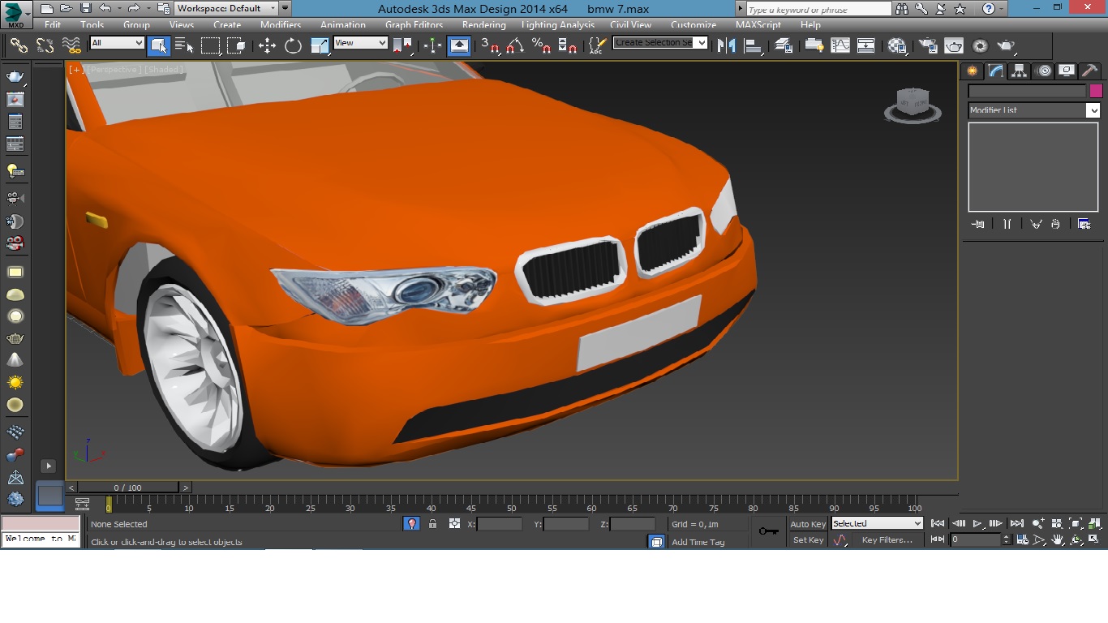Open the Rendering menu
Image resolution: width=1108 pixels, height=623 pixels.
click(483, 25)
